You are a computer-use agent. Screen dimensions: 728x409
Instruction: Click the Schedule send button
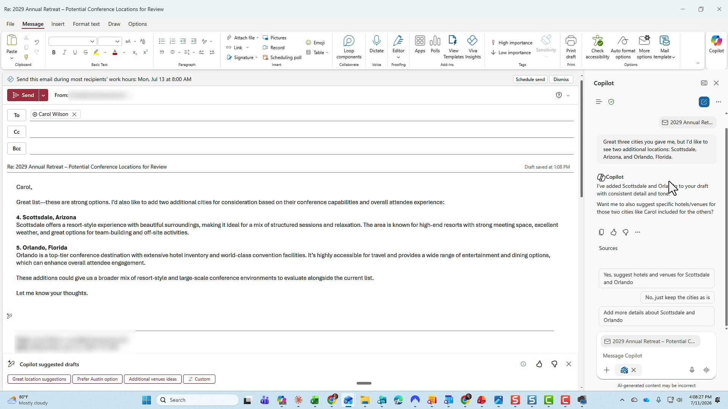pos(530,79)
